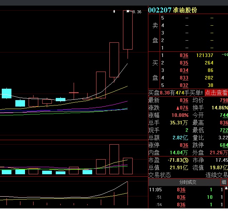Click buy level 1 volume 121337
This screenshot has height=212, width=228.
[204, 55]
